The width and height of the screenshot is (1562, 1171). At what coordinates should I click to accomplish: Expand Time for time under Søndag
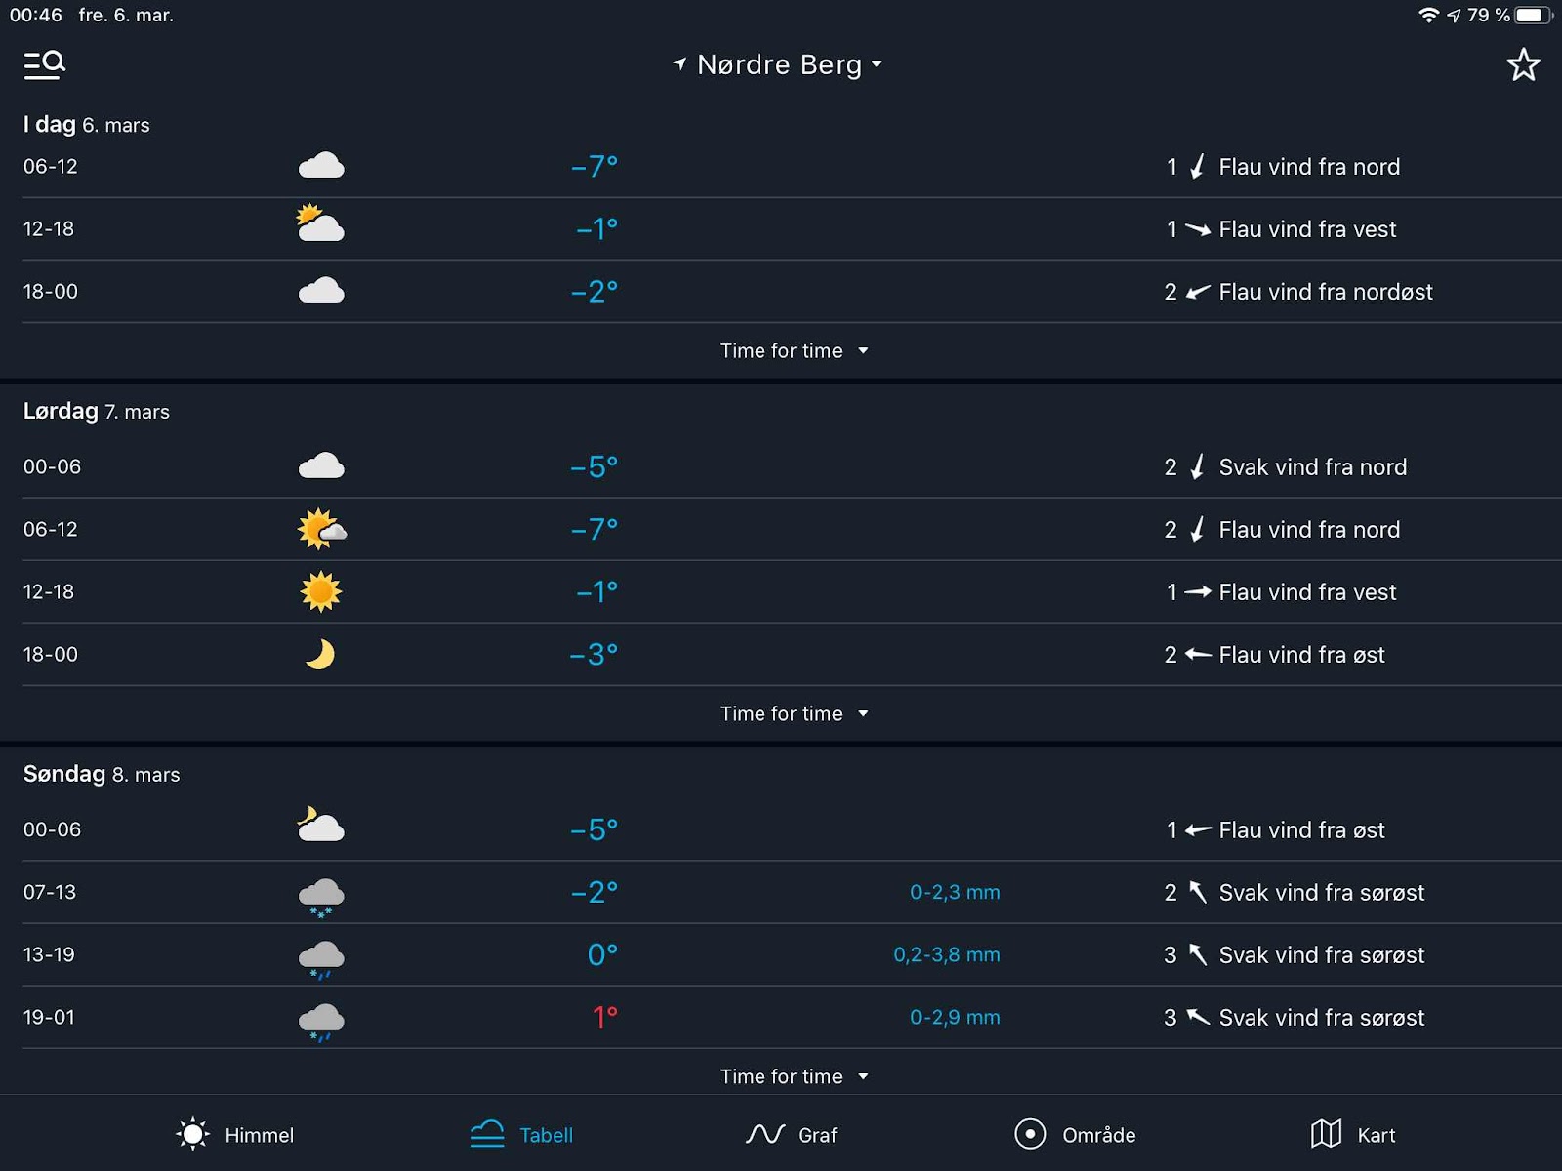pos(794,1076)
